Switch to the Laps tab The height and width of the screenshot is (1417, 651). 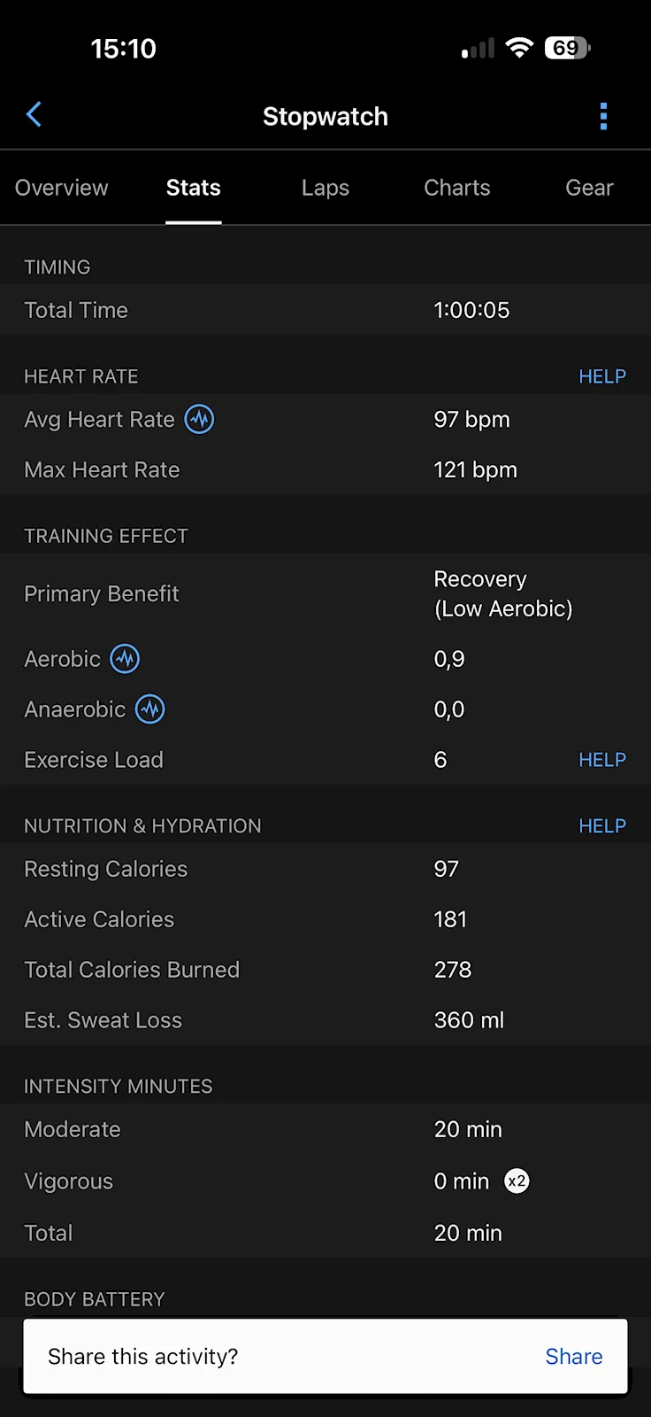[325, 188]
